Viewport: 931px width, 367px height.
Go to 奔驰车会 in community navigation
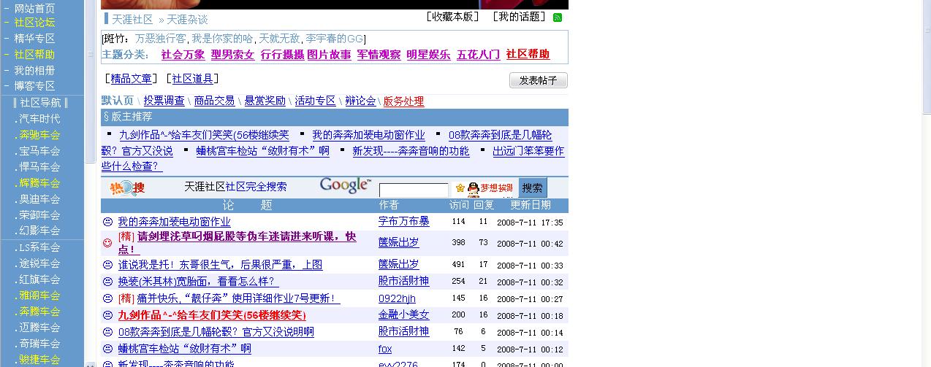point(39,135)
